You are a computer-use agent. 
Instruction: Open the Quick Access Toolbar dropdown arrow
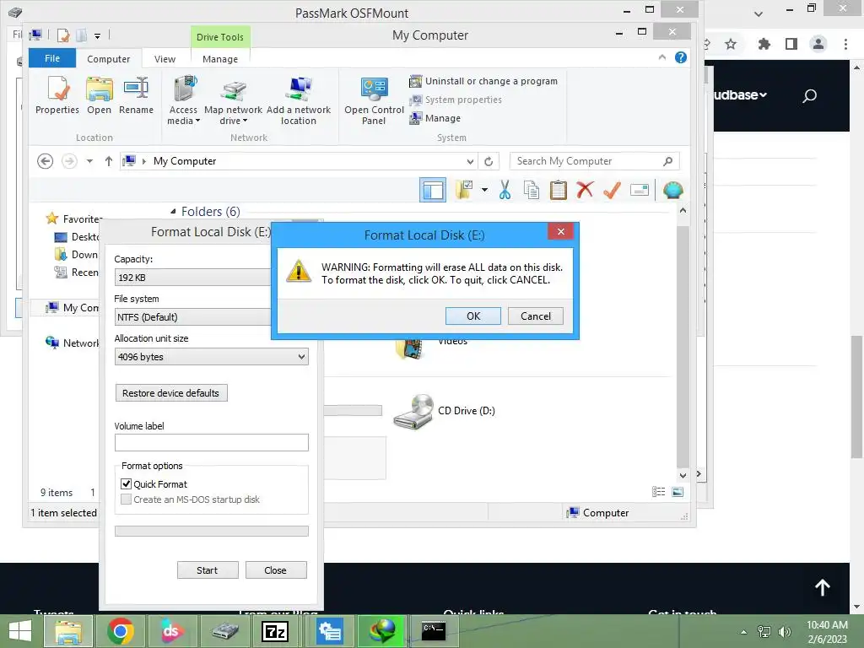(x=98, y=36)
